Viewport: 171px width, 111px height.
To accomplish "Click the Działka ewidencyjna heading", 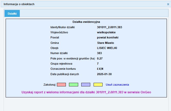I will click(86, 22).
